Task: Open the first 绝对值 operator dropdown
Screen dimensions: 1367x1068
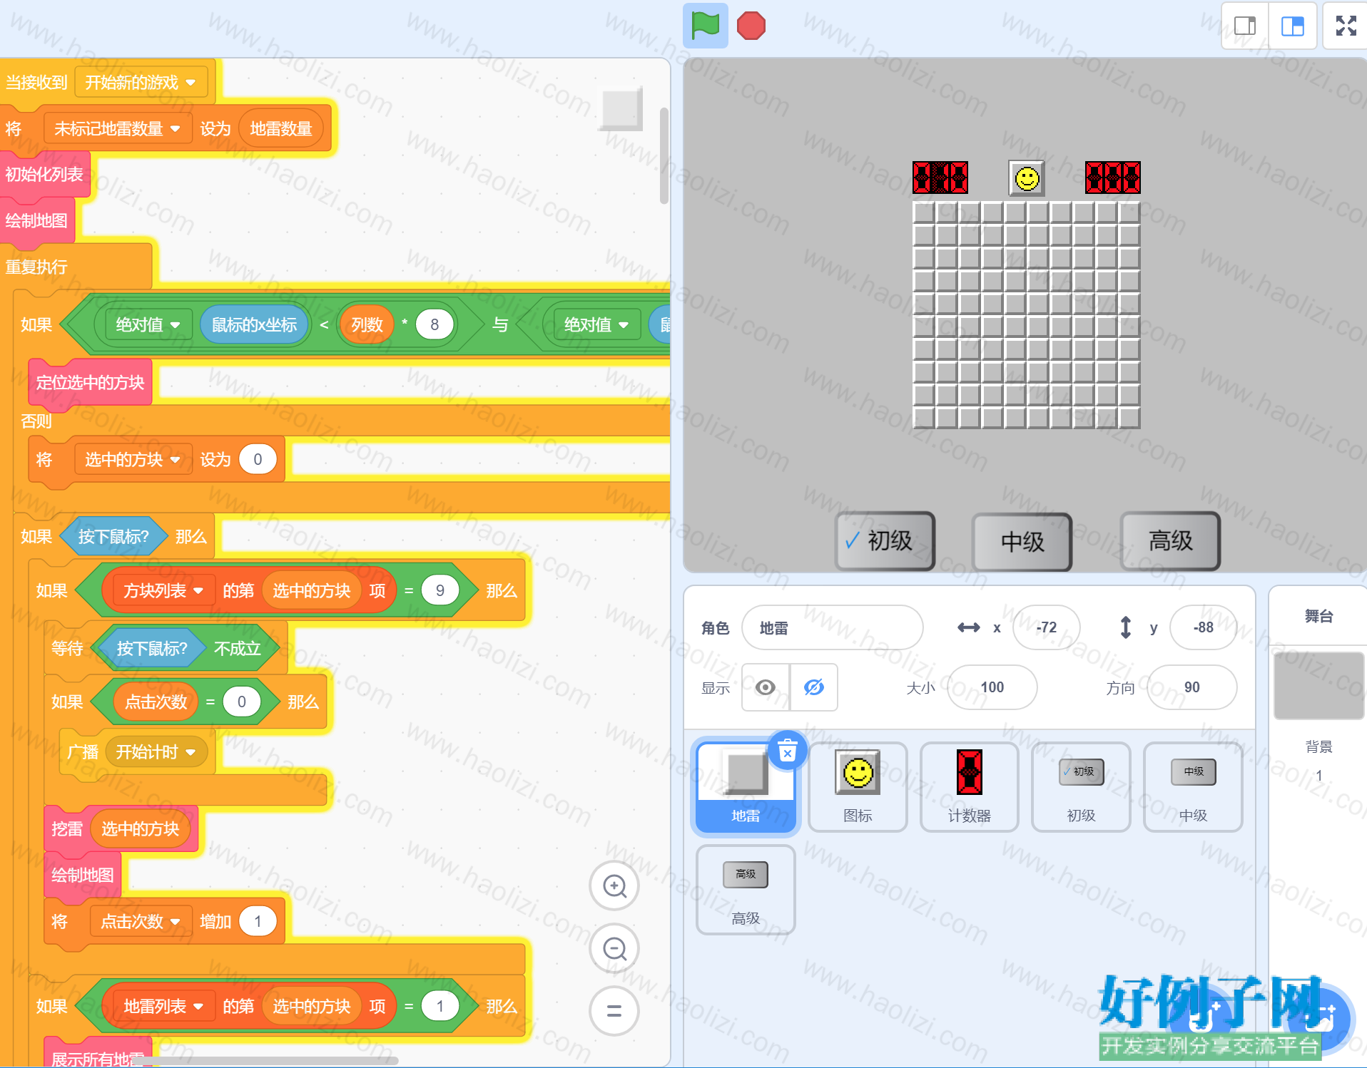Action: tap(148, 325)
